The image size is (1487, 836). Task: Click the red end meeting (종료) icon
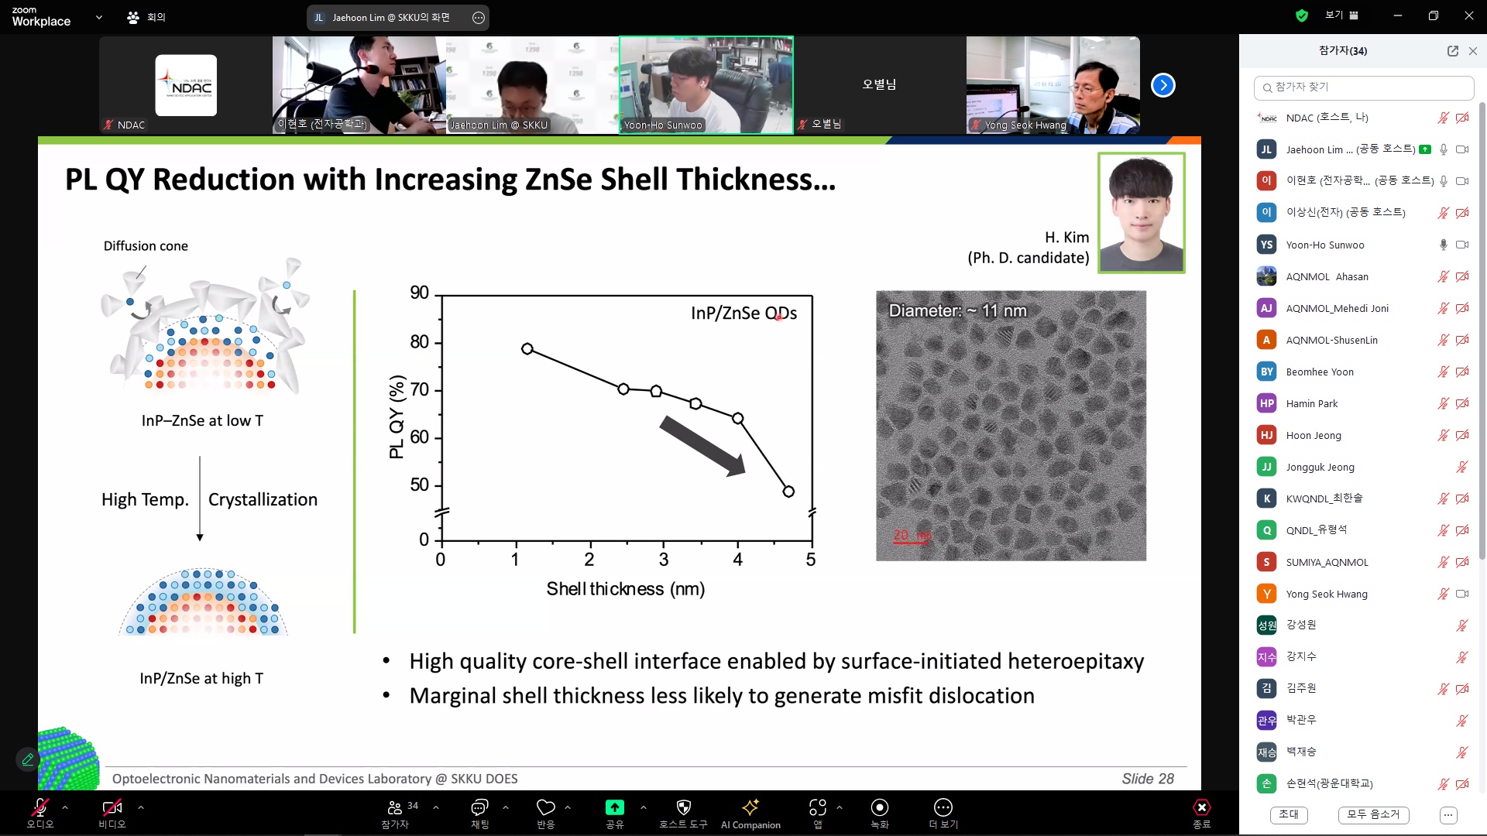click(1201, 807)
